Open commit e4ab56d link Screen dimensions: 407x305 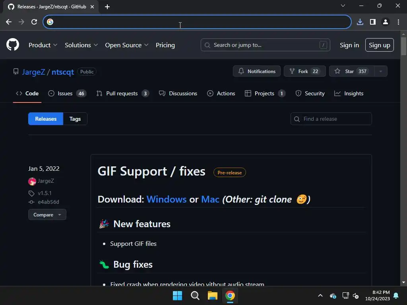point(48,202)
